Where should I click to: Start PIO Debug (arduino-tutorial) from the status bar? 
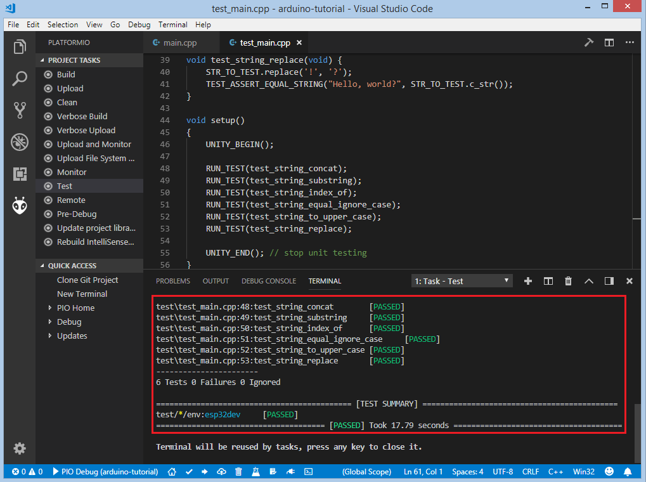(105, 472)
